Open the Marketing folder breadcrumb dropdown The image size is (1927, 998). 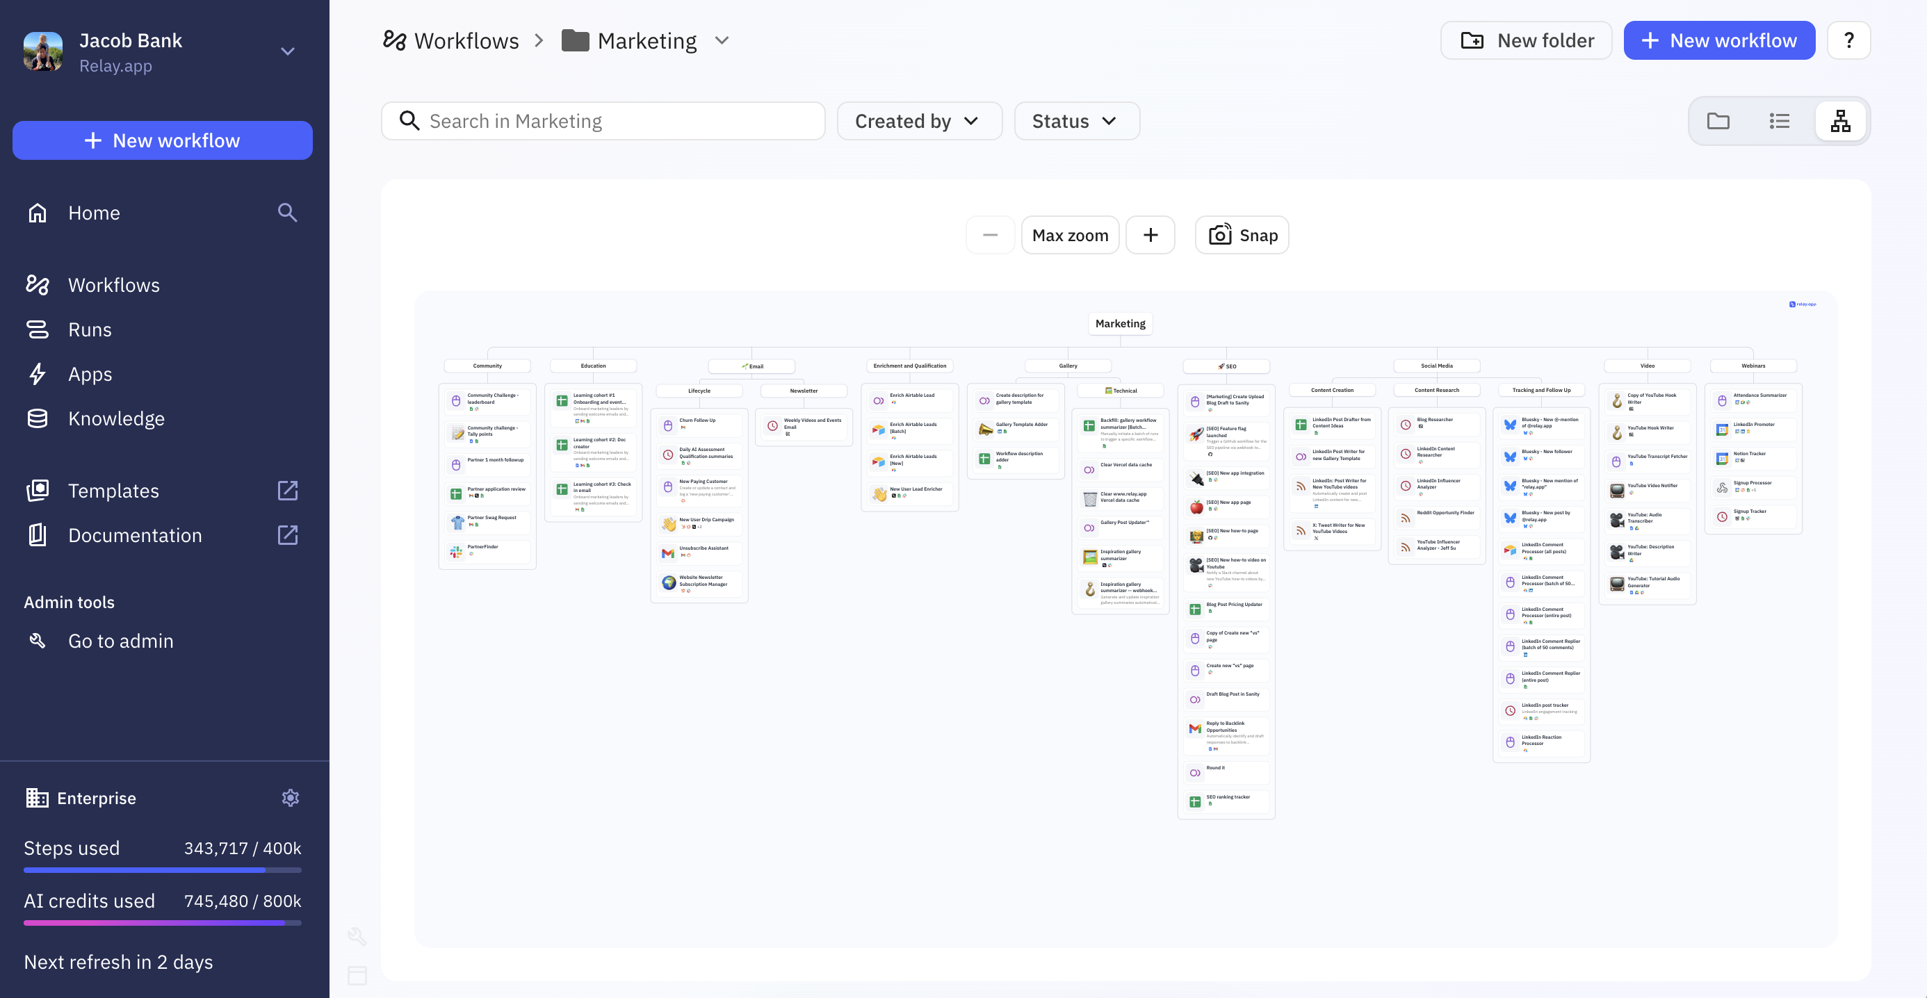(x=721, y=40)
